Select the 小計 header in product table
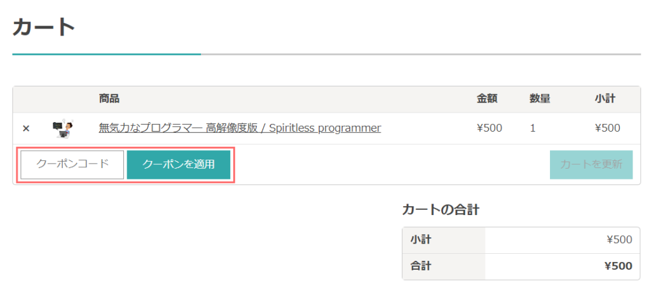The image size is (651, 292). click(605, 99)
